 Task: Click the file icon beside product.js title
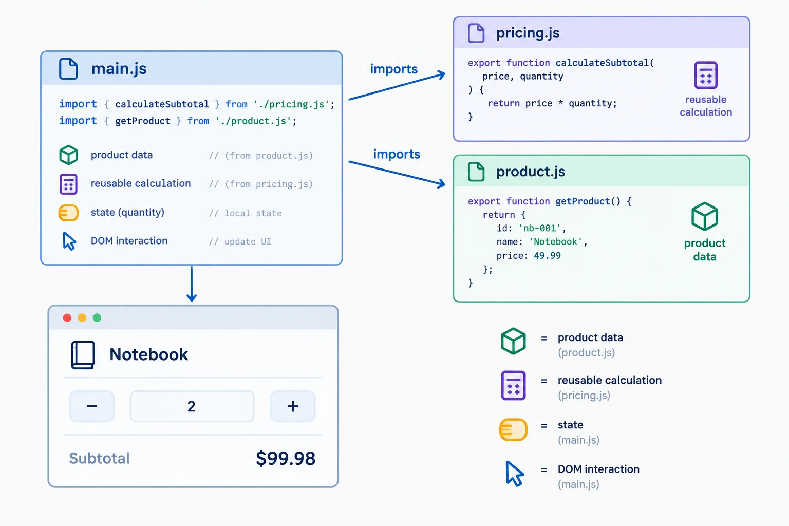pyautogui.click(x=476, y=172)
